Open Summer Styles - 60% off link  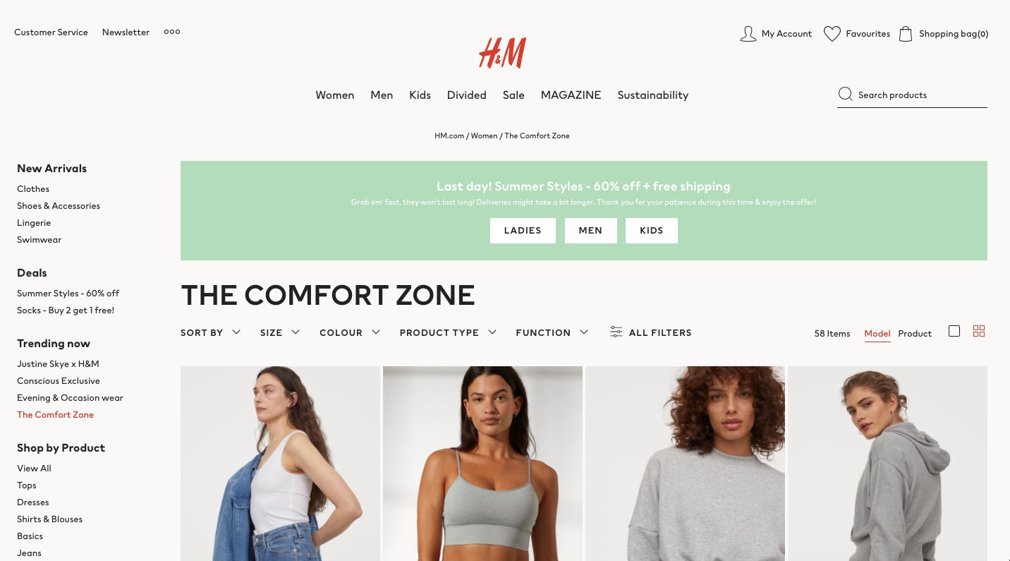coord(68,294)
